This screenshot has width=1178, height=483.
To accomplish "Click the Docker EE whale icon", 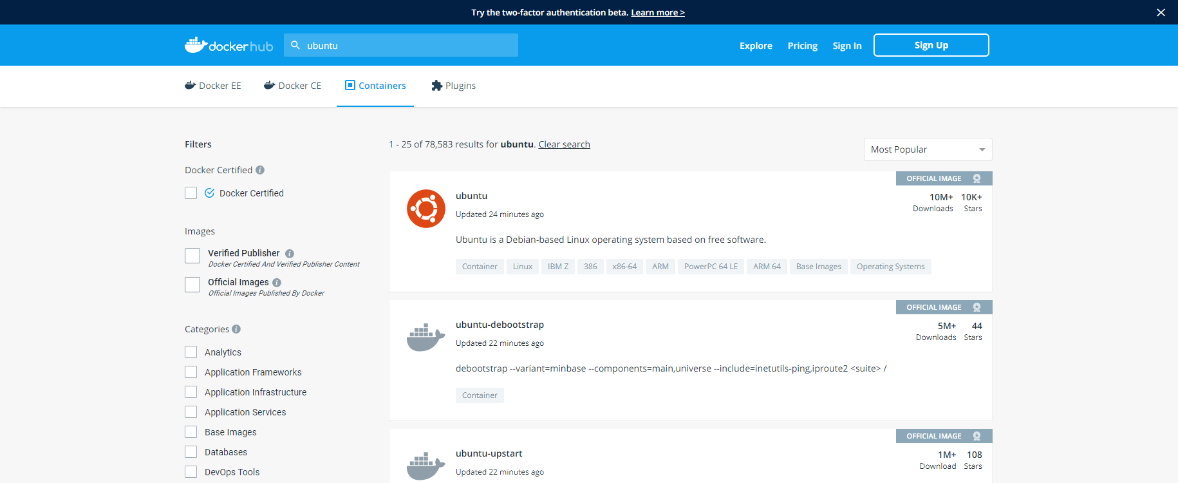I will [190, 85].
